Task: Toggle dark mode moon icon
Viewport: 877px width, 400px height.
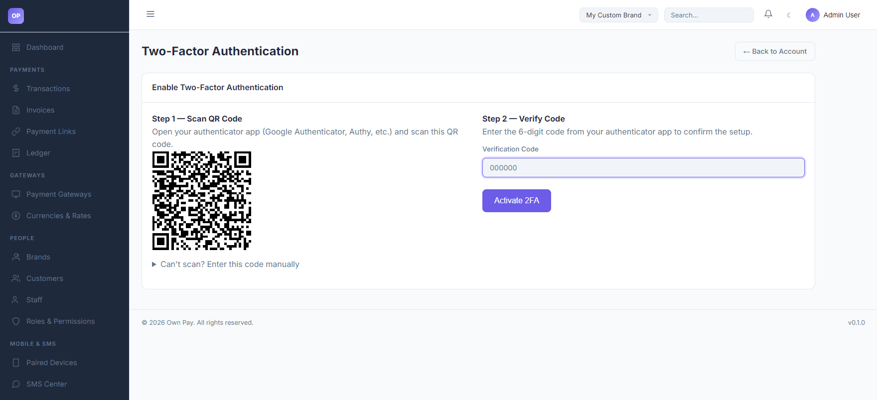Action: (789, 15)
